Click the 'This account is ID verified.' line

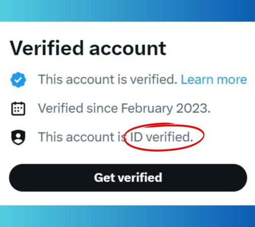[116, 137]
